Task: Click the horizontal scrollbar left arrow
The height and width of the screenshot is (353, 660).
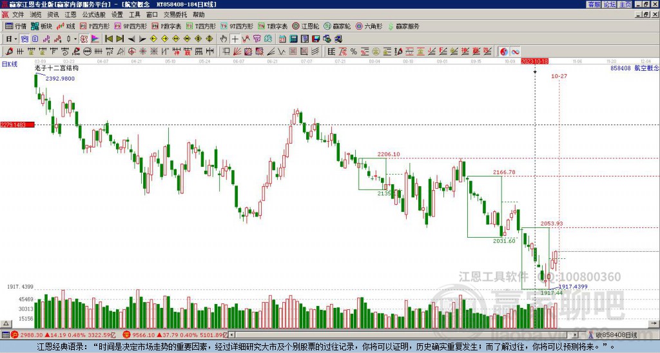Action: coord(232,335)
